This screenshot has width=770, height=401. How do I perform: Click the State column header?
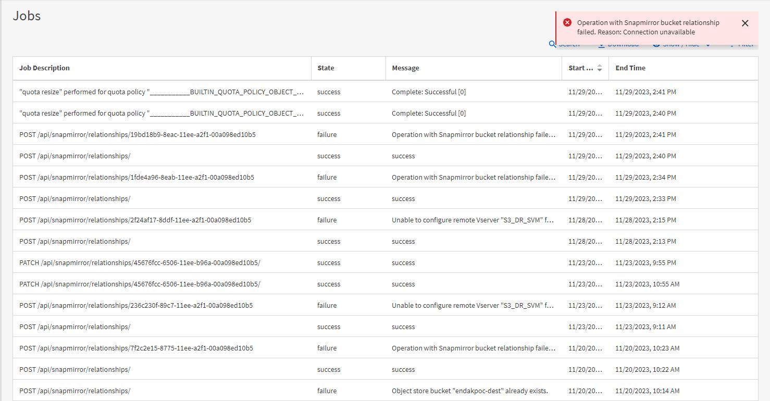click(x=326, y=68)
